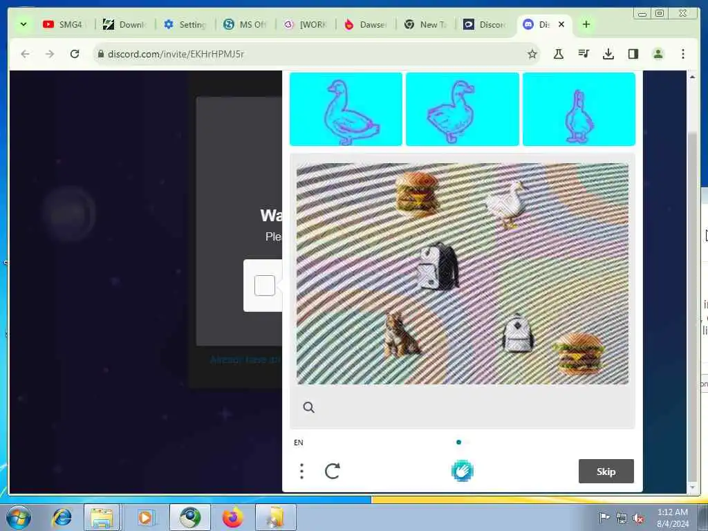Viewport: 708px width, 531px height.
Task: Open the downloads icon
Action: 608,54
